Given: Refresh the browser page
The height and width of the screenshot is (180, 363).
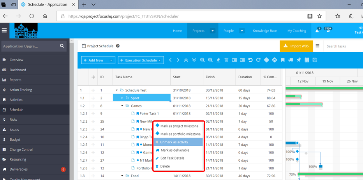Looking at the screenshot, I should point(32,16).
